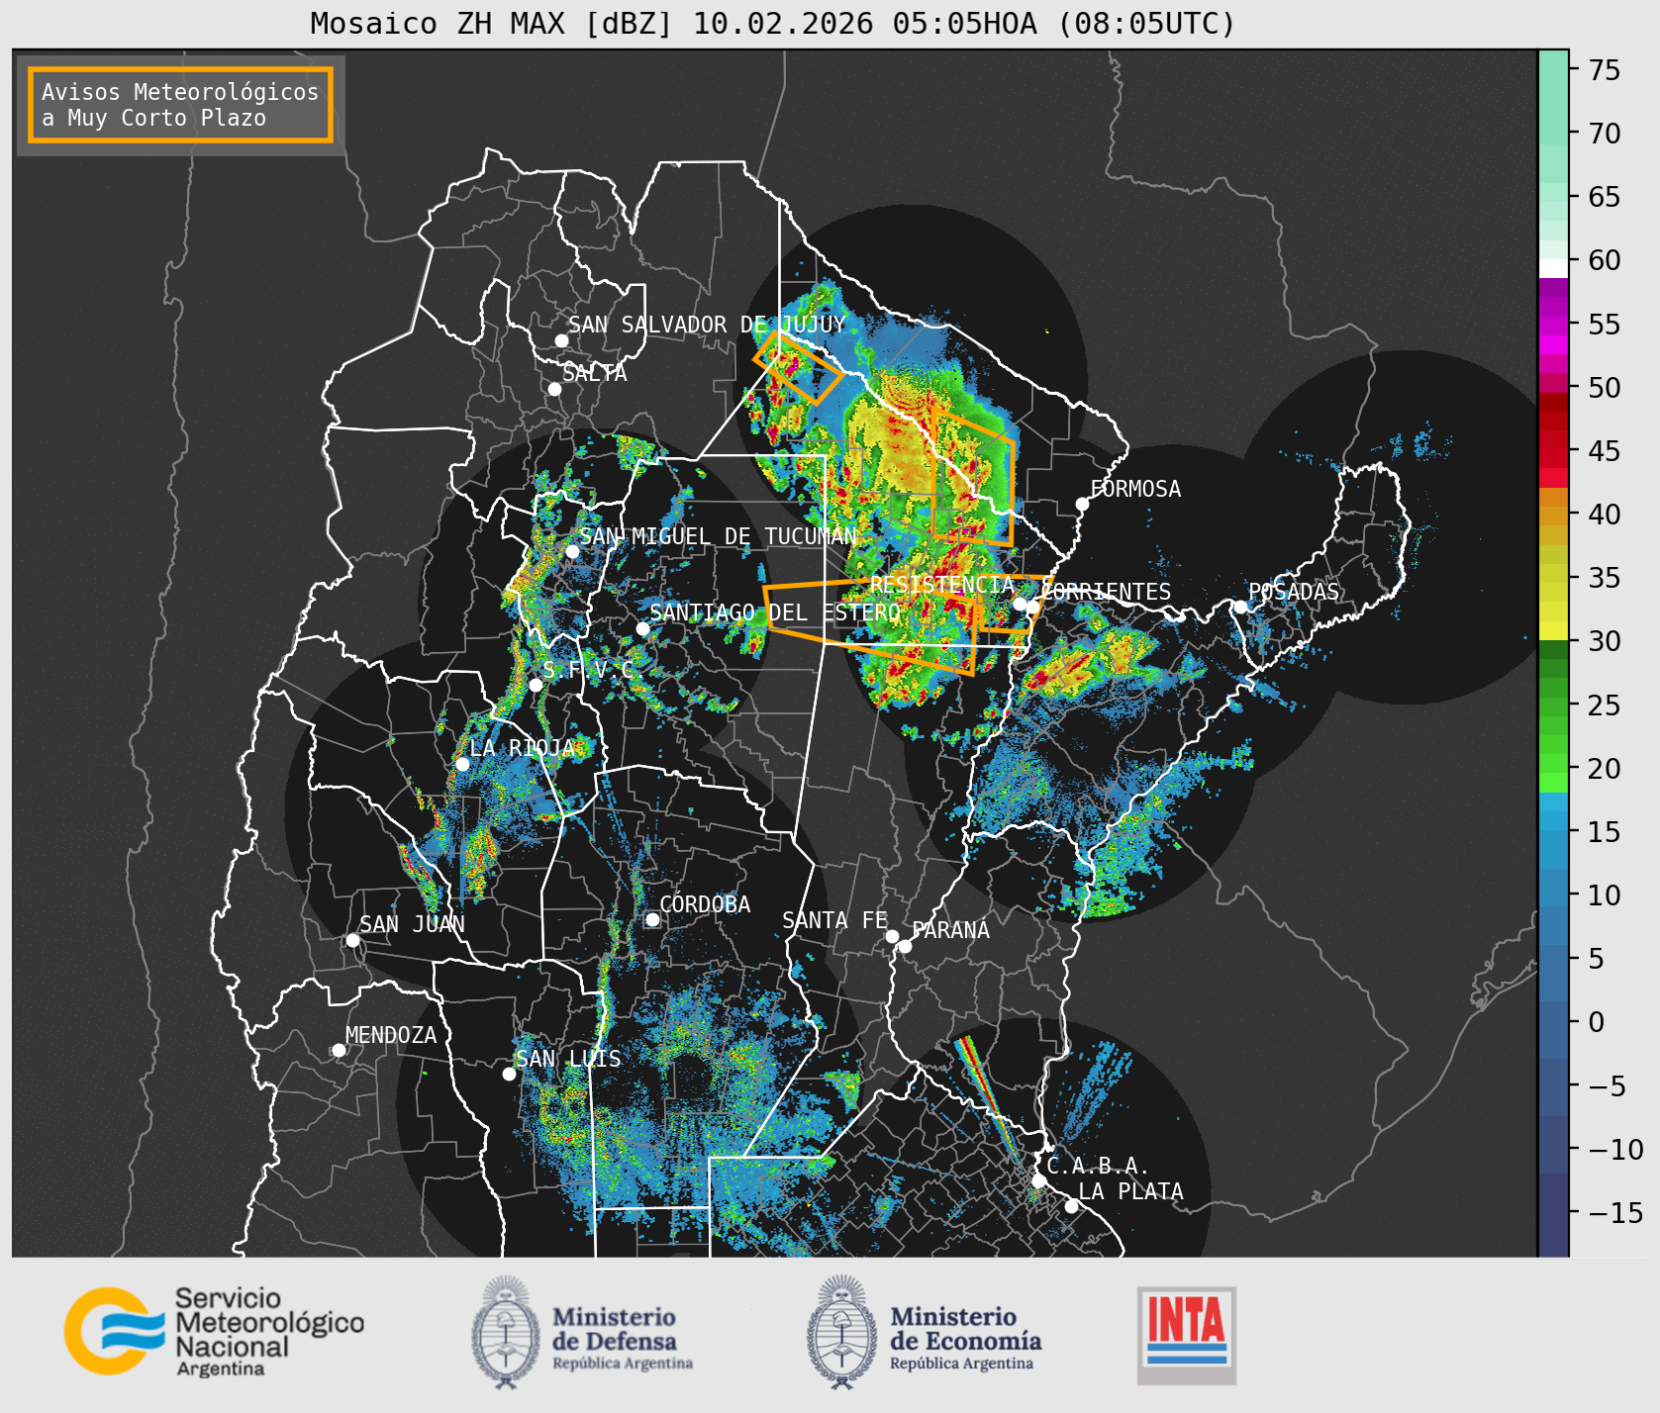Click the MENDOZA label

click(391, 1035)
